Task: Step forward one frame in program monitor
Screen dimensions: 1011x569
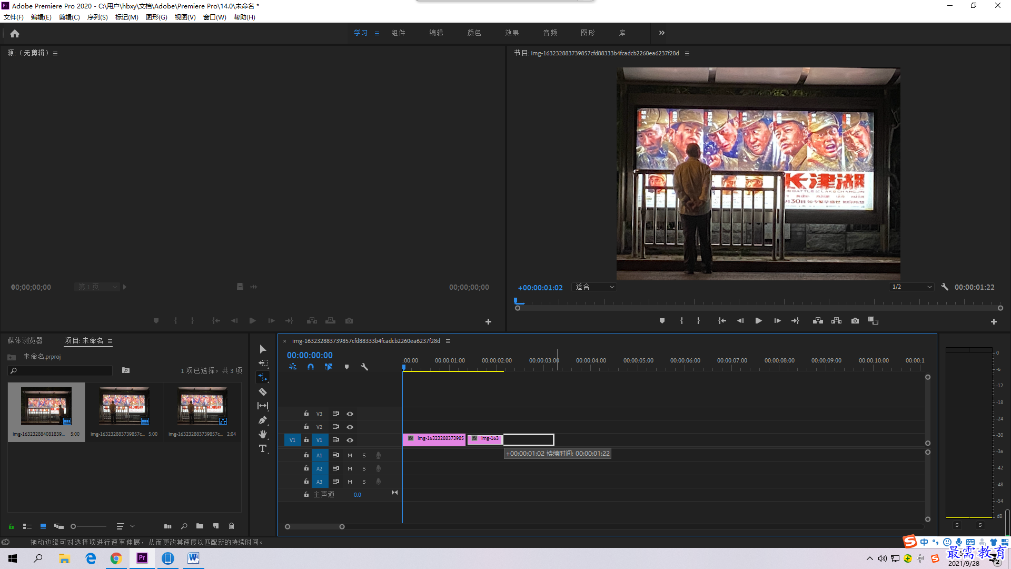Action: tap(777, 321)
